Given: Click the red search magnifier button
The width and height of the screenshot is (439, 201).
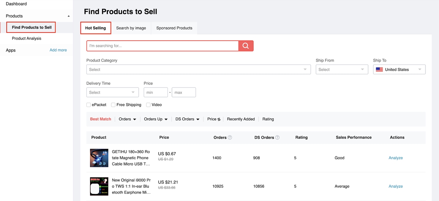Looking at the screenshot, I should click(x=246, y=46).
